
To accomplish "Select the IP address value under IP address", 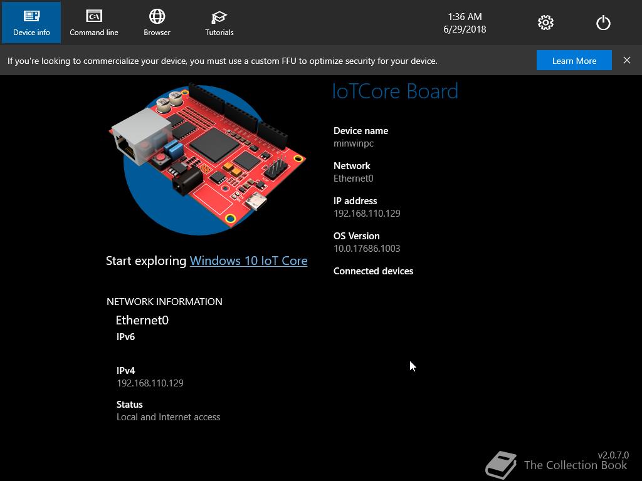I will coord(367,214).
